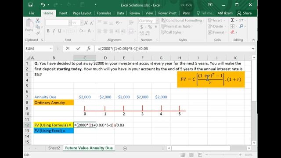Increase font size with large A icon
Screen dimensions: 281x158
click(x=86, y=23)
